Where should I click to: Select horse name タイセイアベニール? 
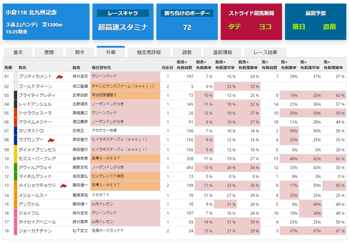37,222
